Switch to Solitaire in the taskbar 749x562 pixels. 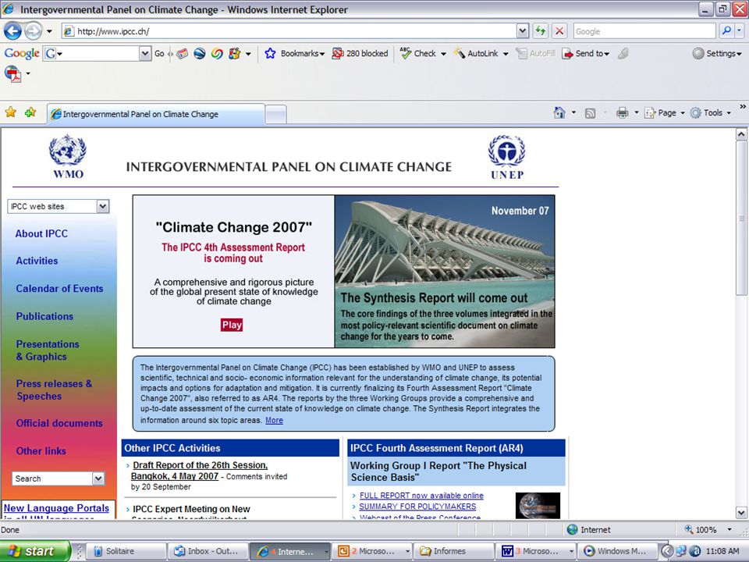tap(126, 552)
